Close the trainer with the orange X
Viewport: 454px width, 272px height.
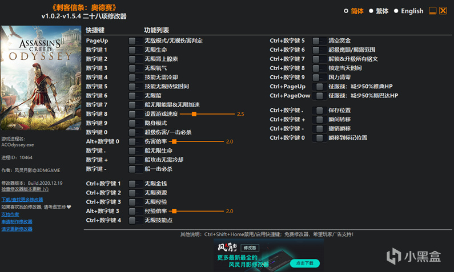(443, 11)
